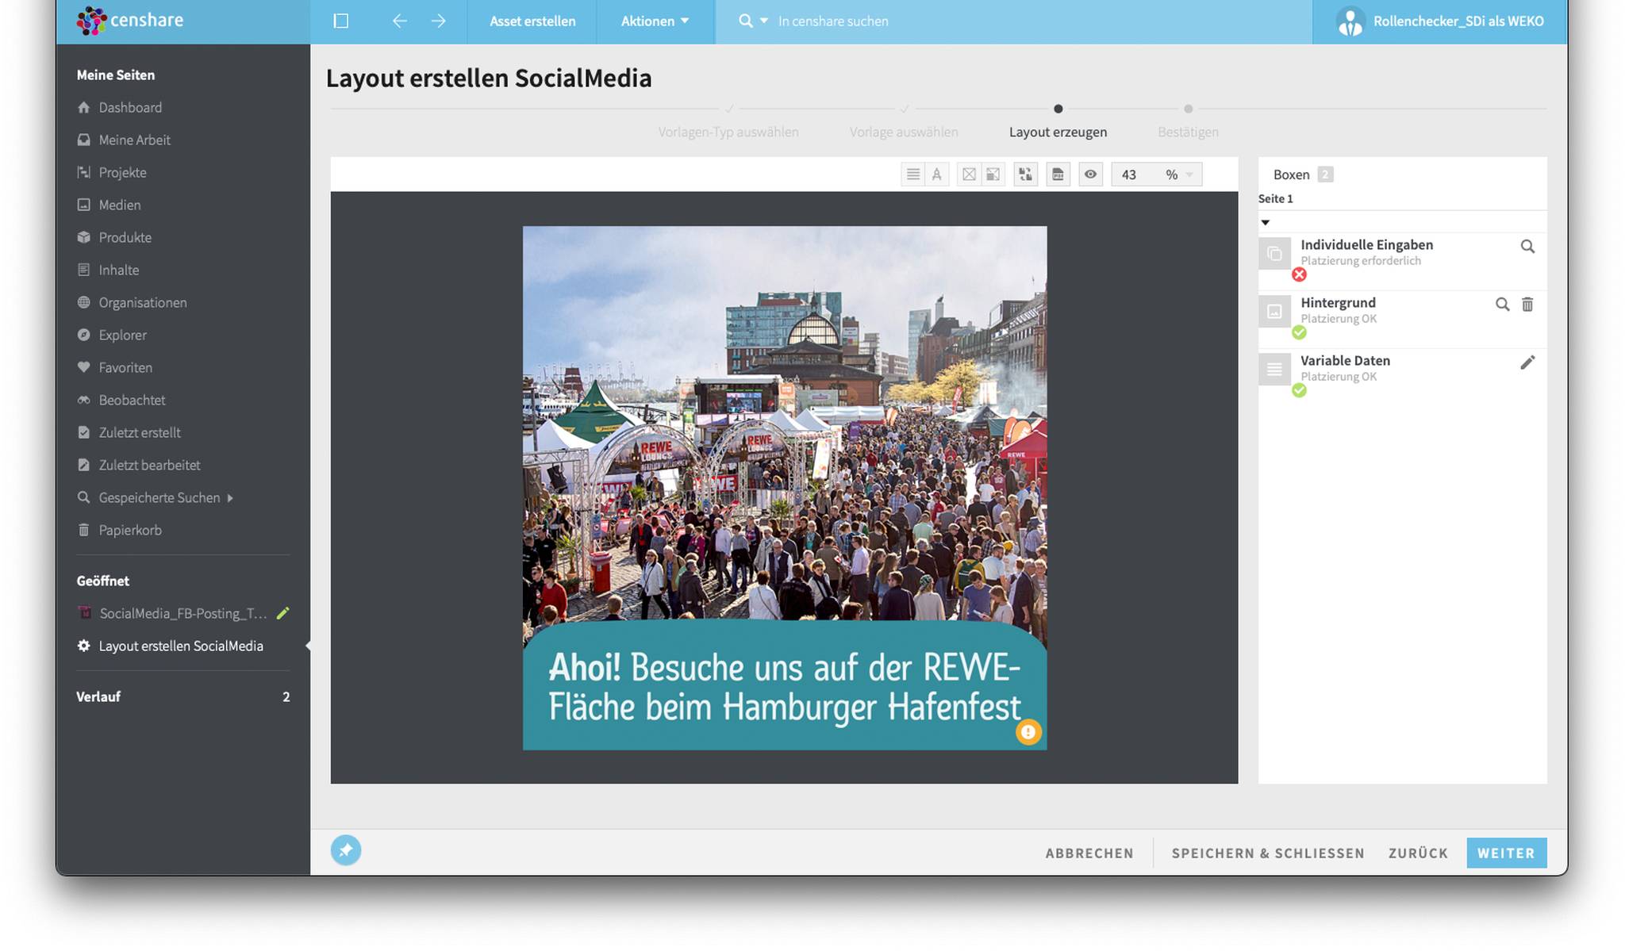The image size is (1625, 951).
Task: Expand the Verlauf section
Action: (x=183, y=697)
